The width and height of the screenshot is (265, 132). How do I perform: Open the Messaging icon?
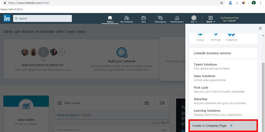pos(160,18)
